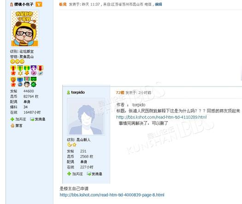Click the 禁言 mute hand icon
The image size is (242, 204).
pos(12,126)
